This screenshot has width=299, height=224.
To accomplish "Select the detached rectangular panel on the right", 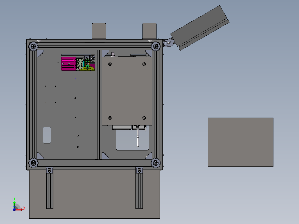I will (x=241, y=142).
